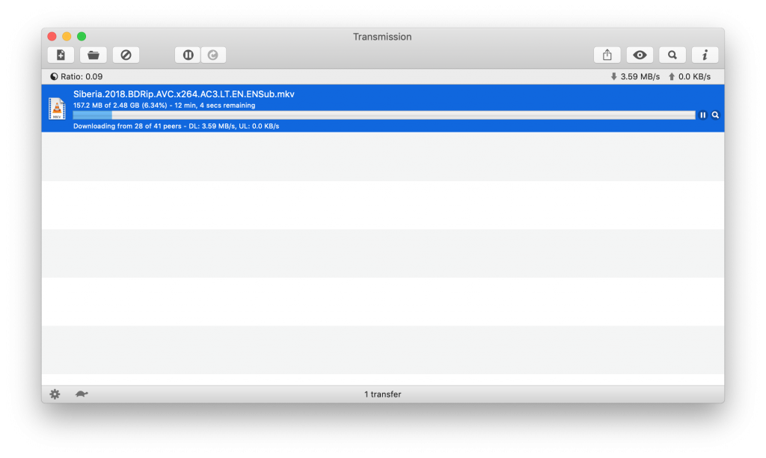Click the Create Torrent File toolbar icon
This screenshot has height=458, width=766.
point(61,55)
